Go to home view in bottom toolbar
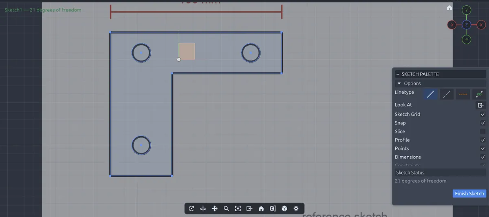The image size is (489, 217). click(261, 208)
